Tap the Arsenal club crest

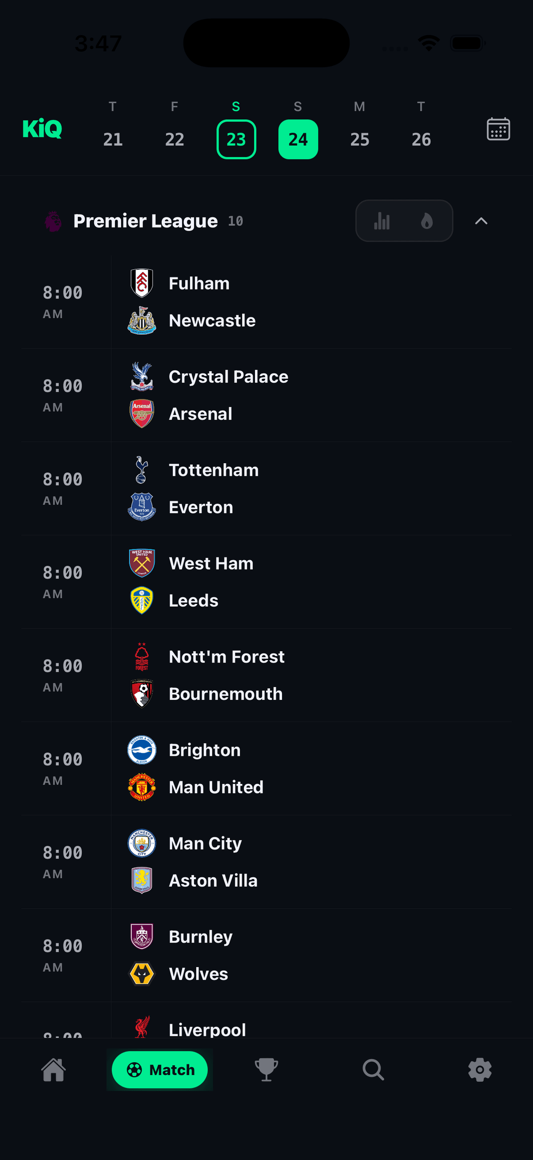coord(142,413)
